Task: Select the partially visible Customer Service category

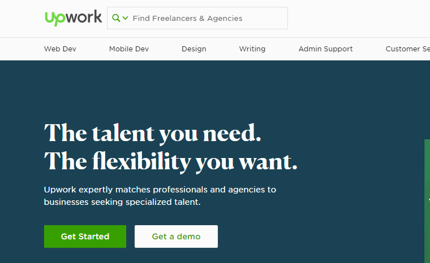Action: 407,49
